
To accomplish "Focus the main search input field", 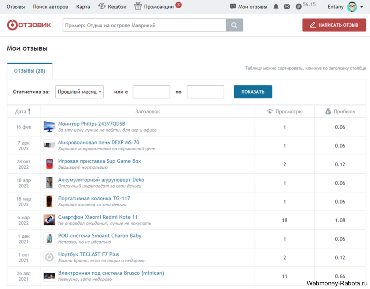I will (x=145, y=25).
